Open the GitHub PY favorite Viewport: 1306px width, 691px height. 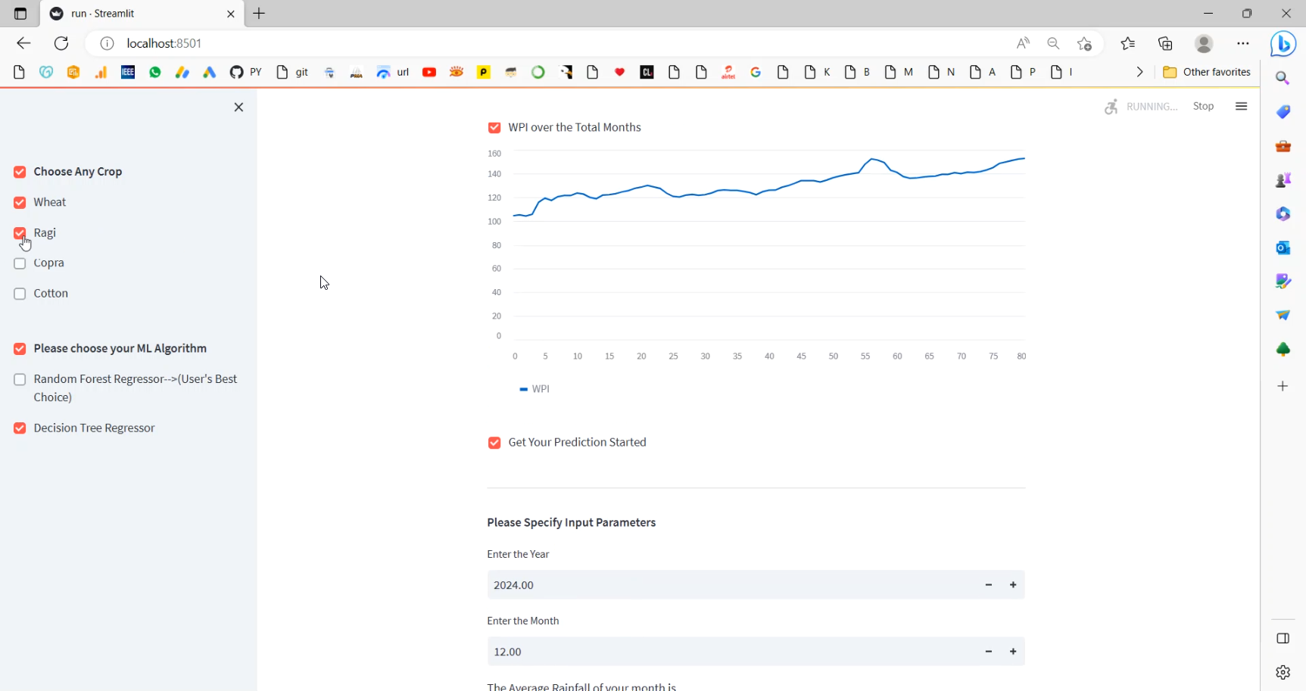click(245, 72)
